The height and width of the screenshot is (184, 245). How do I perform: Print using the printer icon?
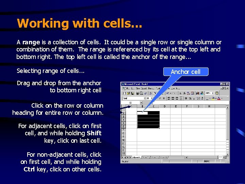tap(138, 93)
